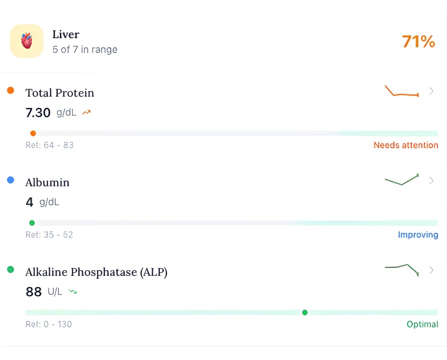The height and width of the screenshot is (360, 447).
Task: Click the 71% liver score
Action: (x=418, y=42)
